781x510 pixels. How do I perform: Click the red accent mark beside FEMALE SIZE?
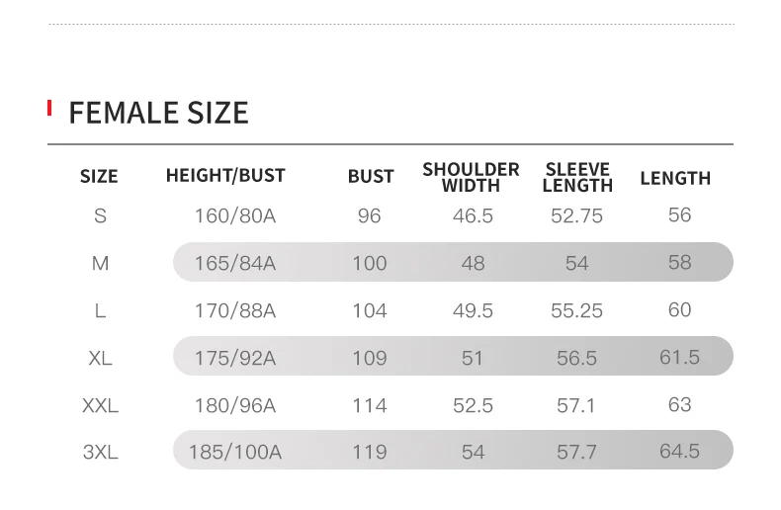tap(49, 108)
